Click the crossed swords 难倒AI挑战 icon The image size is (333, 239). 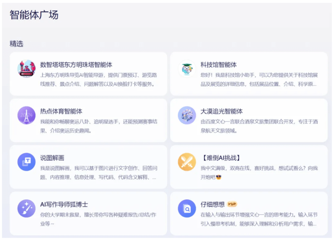(187, 162)
